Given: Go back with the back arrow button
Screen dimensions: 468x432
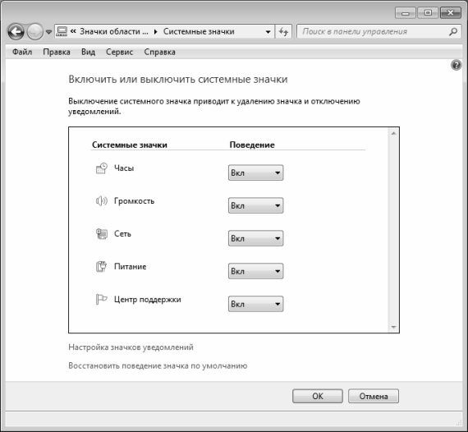Looking at the screenshot, I should [16, 31].
